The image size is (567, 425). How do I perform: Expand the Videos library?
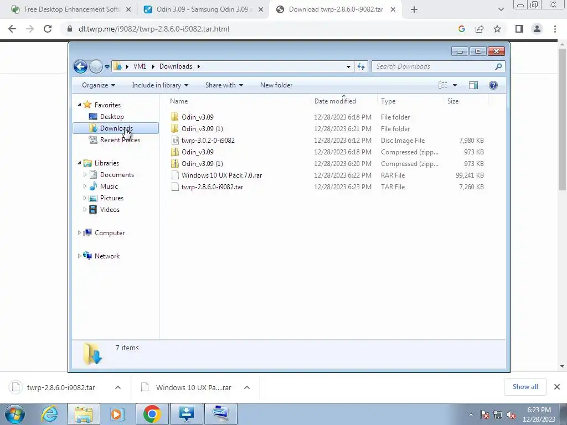click(x=85, y=210)
